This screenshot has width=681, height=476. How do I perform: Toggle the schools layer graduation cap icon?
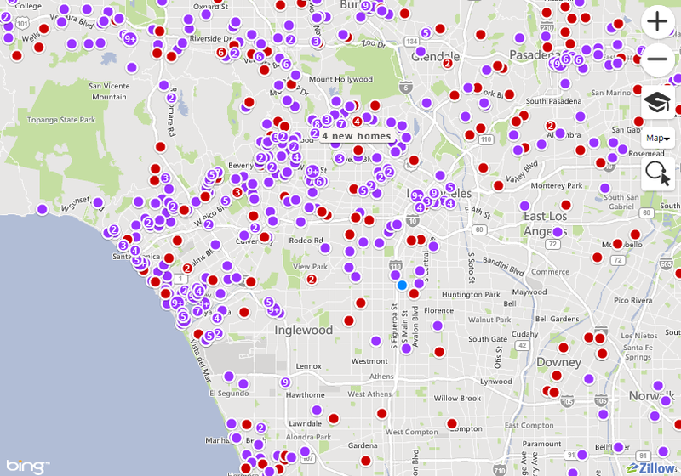coord(656,101)
